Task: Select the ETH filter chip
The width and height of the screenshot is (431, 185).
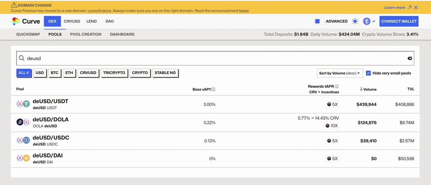Action: pyautogui.click(x=69, y=73)
